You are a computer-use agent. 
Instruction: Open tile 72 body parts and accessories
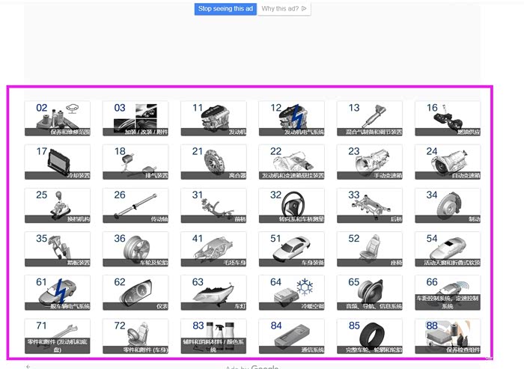click(x=135, y=336)
